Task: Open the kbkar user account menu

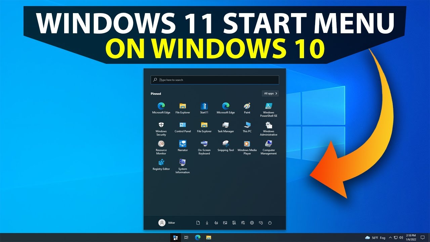Action: (167, 223)
